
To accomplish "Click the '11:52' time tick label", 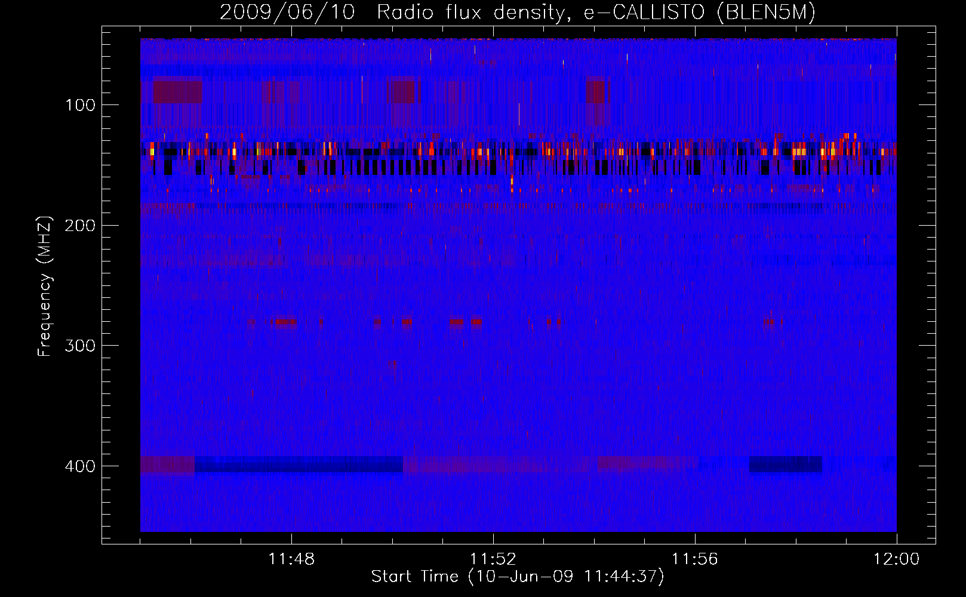I will click(493, 559).
